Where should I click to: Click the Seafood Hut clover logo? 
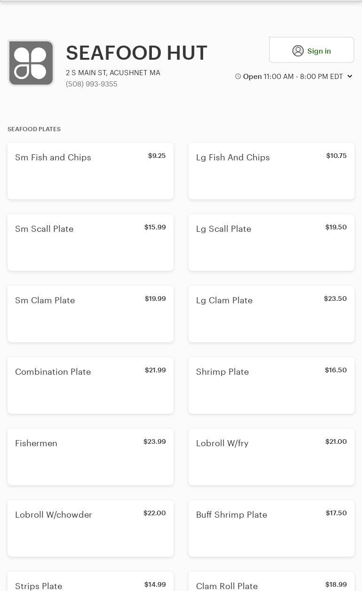(31, 63)
